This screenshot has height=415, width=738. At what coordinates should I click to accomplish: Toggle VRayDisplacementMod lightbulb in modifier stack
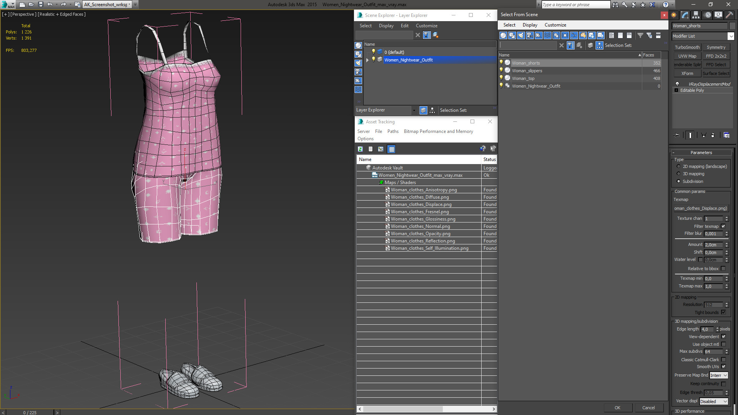click(x=677, y=84)
